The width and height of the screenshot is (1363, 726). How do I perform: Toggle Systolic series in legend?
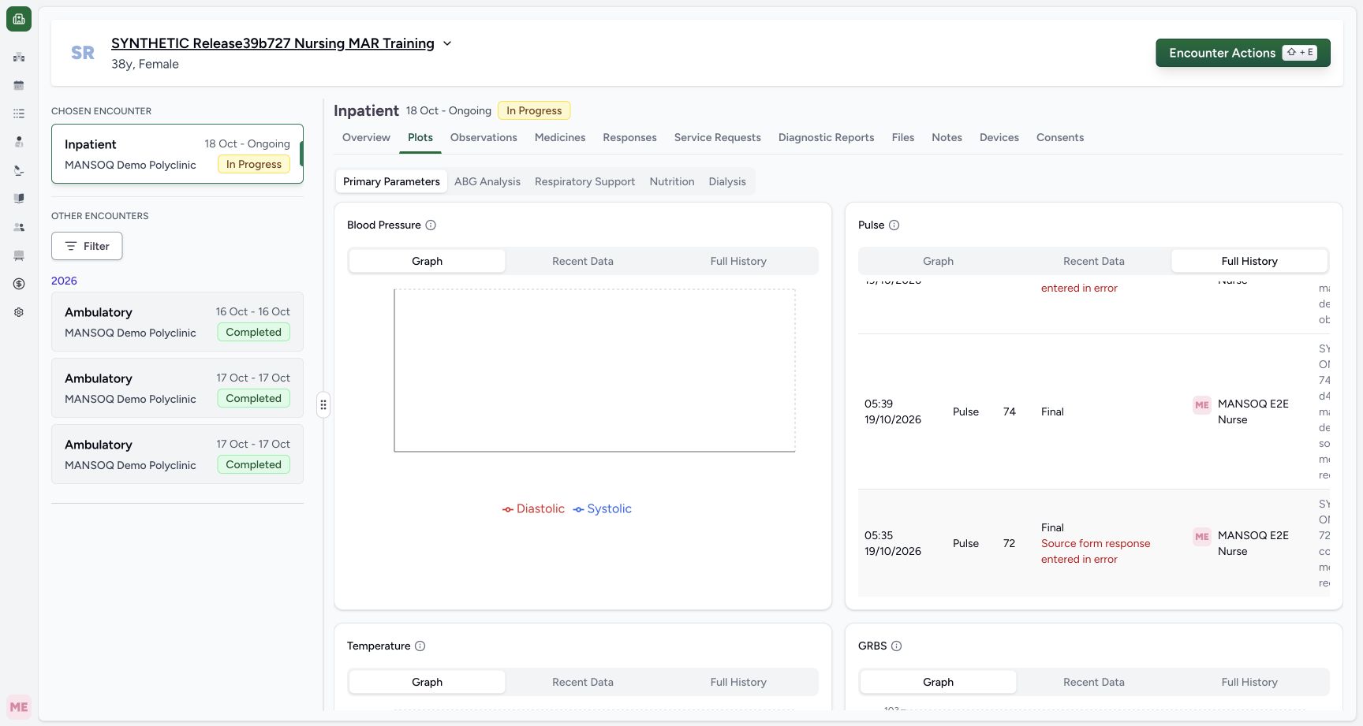click(603, 508)
